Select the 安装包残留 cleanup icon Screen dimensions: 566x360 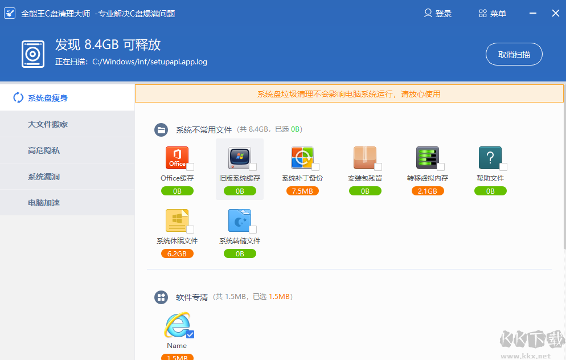(365, 158)
